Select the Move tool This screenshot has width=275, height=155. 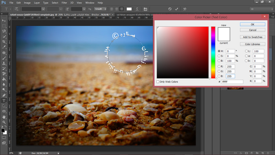(x=4, y=21)
